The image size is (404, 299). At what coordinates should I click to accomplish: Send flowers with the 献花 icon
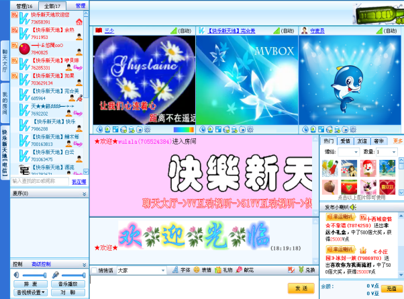[245, 270]
